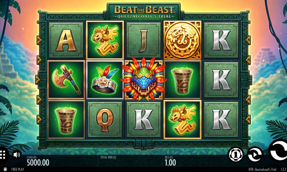Start autoplay with the circular play icon
This screenshot has width=287, height=172.
[x=255, y=155]
